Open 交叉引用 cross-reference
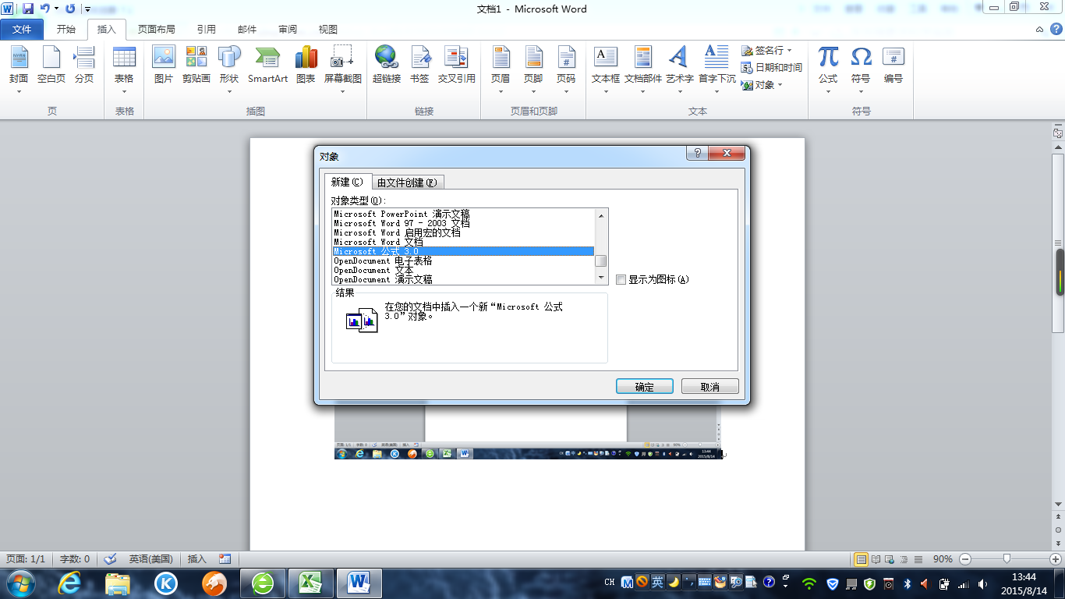The image size is (1065, 599). [x=456, y=65]
